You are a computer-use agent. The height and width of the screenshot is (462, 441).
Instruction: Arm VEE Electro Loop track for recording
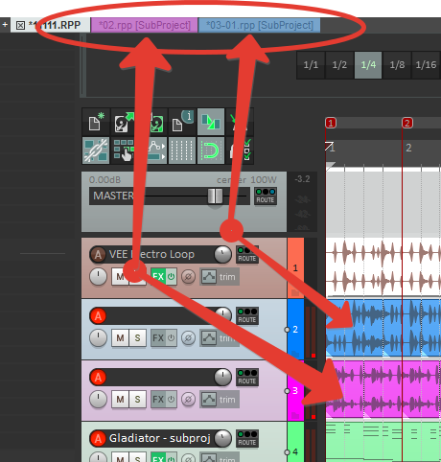click(98, 255)
